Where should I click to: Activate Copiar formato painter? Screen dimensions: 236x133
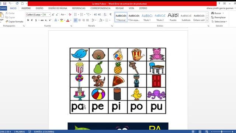click(14, 21)
